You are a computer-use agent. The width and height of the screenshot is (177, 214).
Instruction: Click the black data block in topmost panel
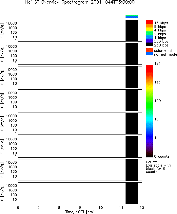(132, 31)
